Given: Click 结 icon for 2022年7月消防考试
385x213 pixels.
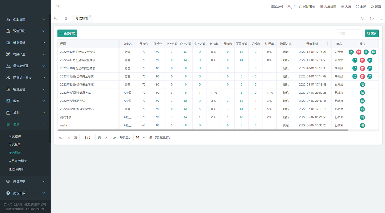Looking at the screenshot, I should click(362, 101).
